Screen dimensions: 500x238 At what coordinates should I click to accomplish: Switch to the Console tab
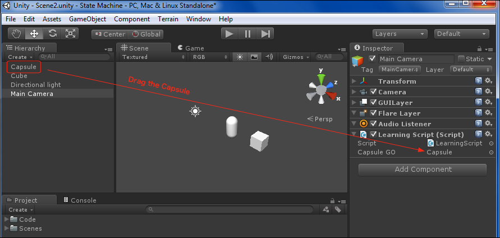click(79, 200)
